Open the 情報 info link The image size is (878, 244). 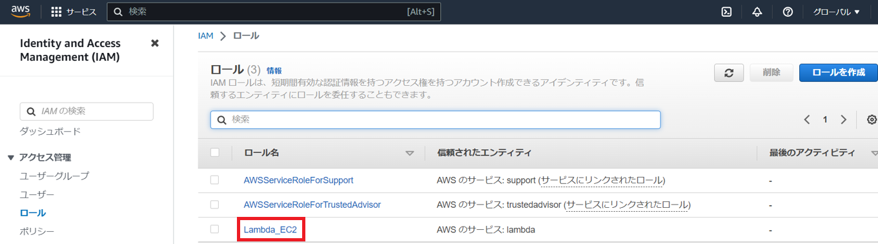pos(274,70)
